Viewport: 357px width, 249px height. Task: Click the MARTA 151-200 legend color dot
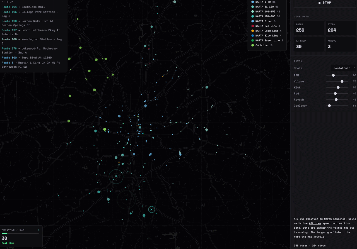click(252, 16)
